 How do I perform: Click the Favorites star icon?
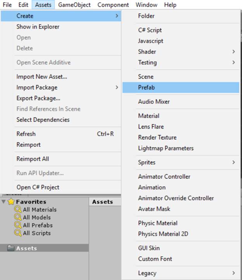pyautogui.click(x=11, y=202)
